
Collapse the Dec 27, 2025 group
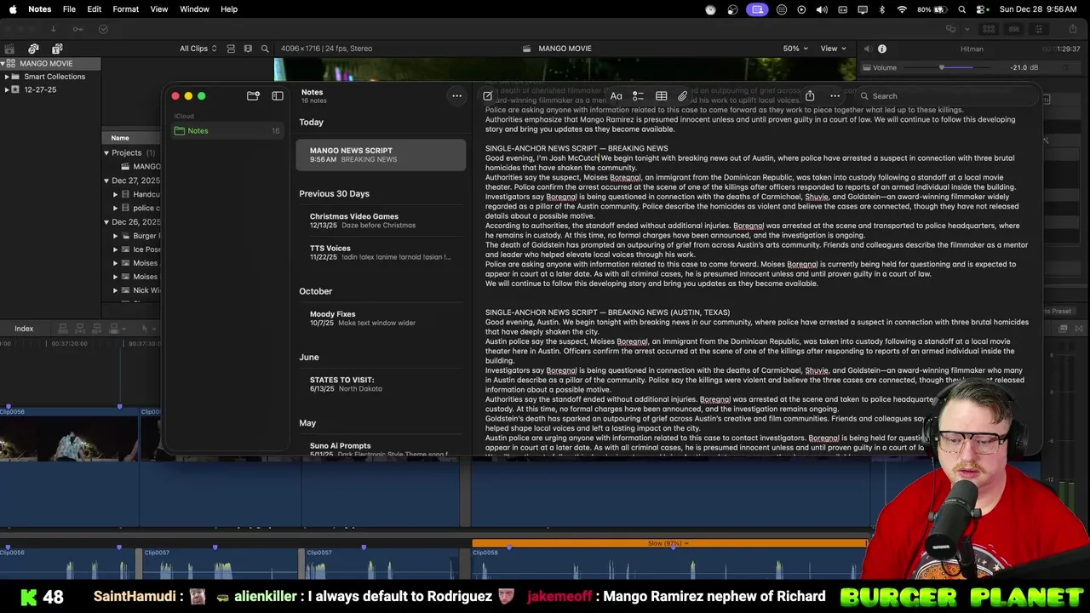(x=106, y=180)
